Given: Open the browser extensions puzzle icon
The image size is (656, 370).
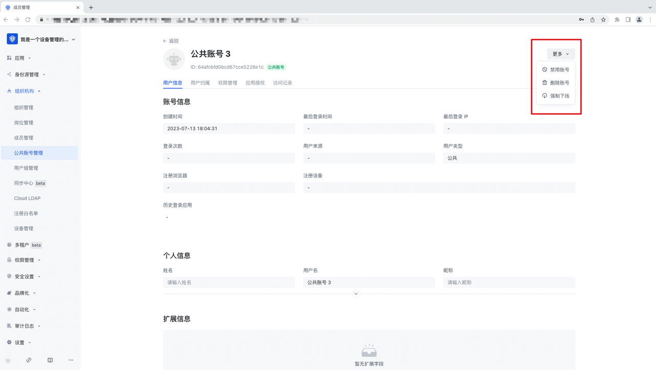Looking at the screenshot, I should pos(617,20).
